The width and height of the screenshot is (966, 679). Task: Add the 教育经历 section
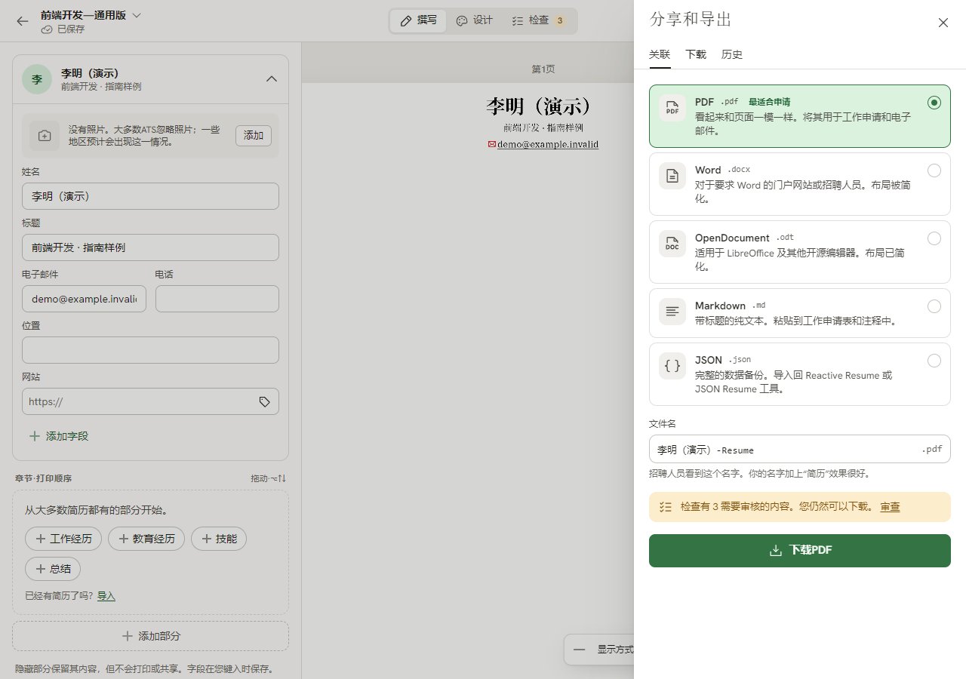pyautogui.click(x=146, y=539)
